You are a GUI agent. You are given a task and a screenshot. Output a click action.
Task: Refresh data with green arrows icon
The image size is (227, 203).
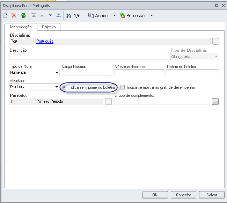pyautogui.click(x=23, y=15)
